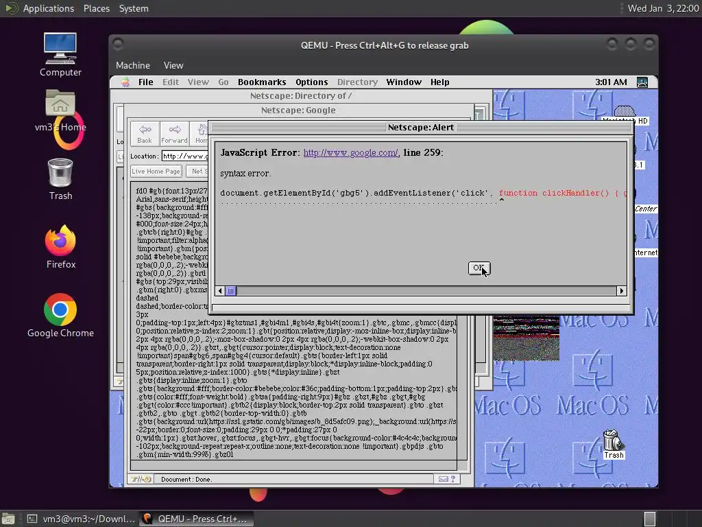Image resolution: width=702 pixels, height=527 pixels.
Task: Click the Live Home Page directory button
Action: tap(156, 171)
